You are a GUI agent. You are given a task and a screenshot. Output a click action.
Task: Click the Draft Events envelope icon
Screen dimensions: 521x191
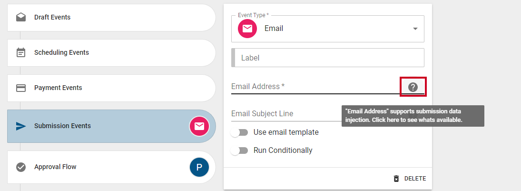21,17
